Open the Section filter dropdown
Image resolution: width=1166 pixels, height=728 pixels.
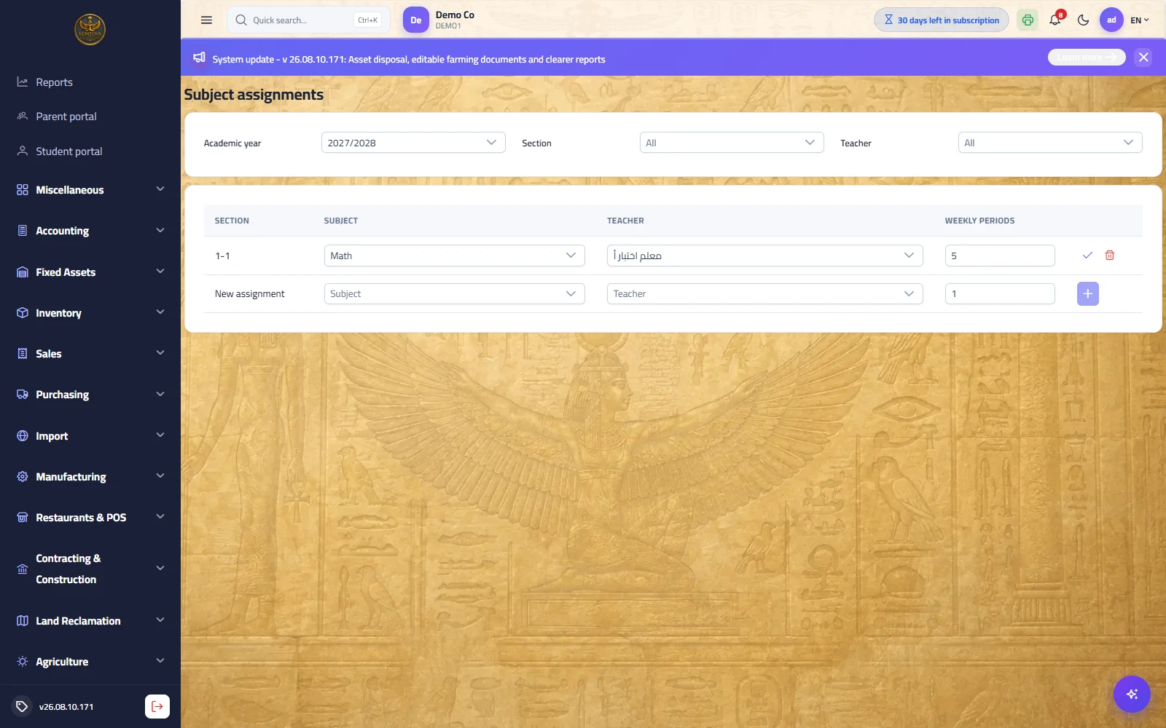click(x=732, y=143)
